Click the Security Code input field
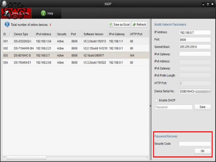This screenshot has height=162, width=216. coord(195,144)
